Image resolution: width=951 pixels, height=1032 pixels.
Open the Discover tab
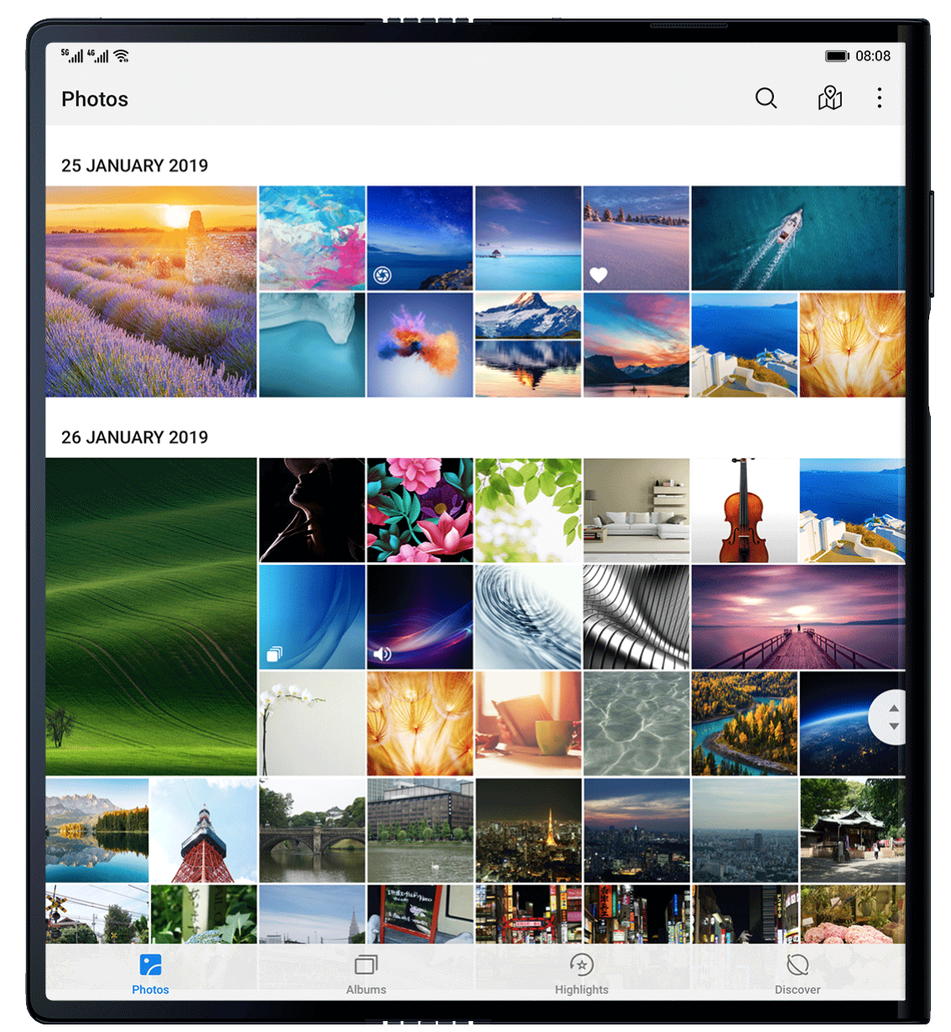pyautogui.click(x=797, y=974)
